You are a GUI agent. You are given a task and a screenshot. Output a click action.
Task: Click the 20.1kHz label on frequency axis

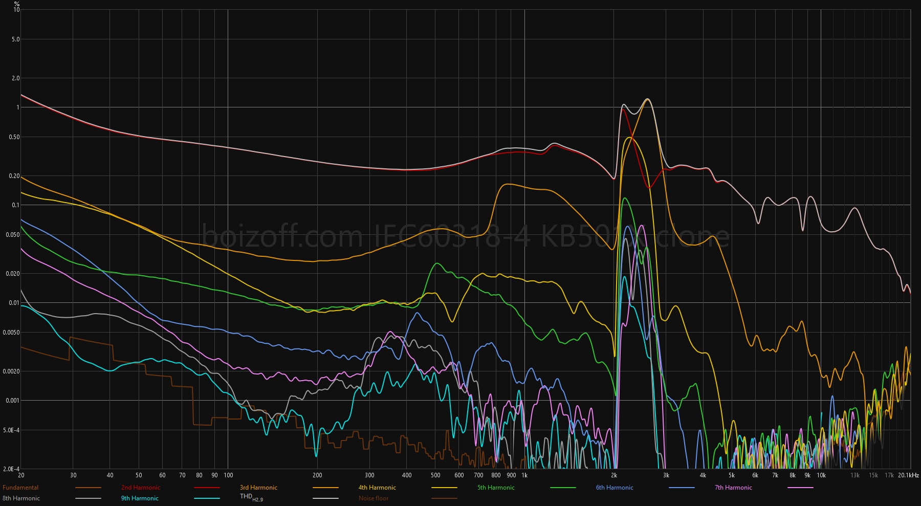pyautogui.click(x=908, y=475)
